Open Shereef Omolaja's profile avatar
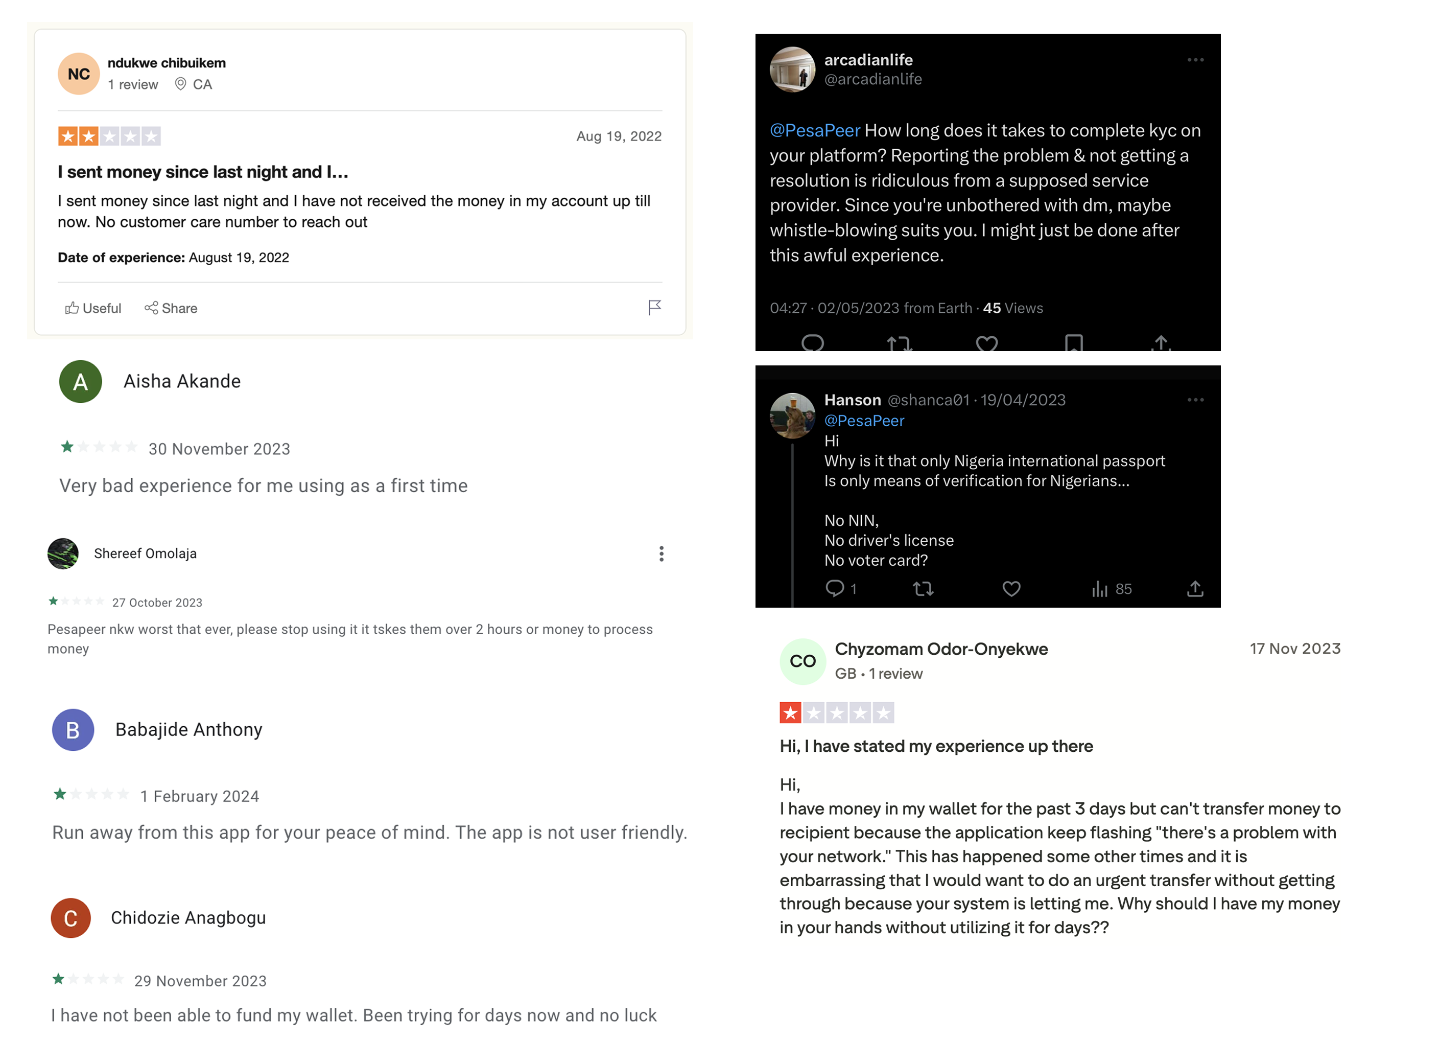The image size is (1440, 1062). pos(63,553)
